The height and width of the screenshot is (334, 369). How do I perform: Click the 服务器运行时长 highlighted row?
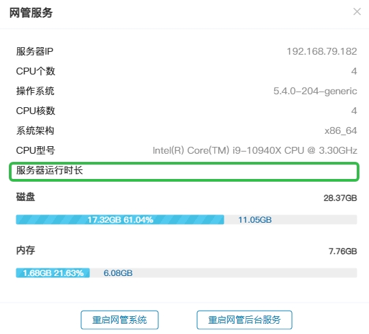click(x=184, y=171)
